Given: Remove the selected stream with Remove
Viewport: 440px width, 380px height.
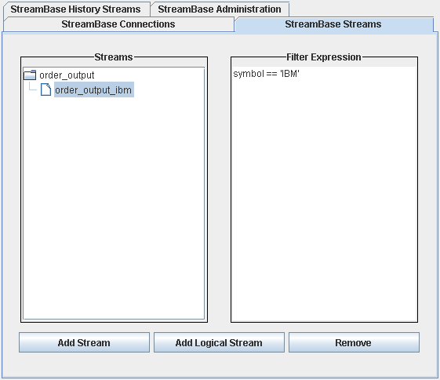Looking at the screenshot, I should coord(354,342).
